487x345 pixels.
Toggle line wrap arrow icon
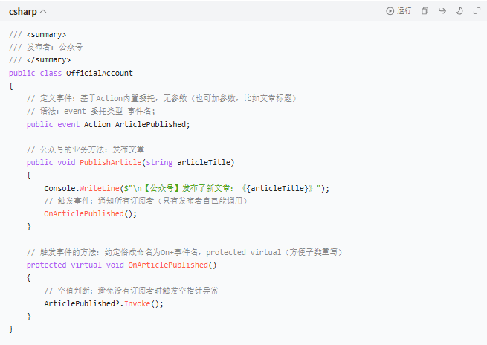tap(442, 11)
